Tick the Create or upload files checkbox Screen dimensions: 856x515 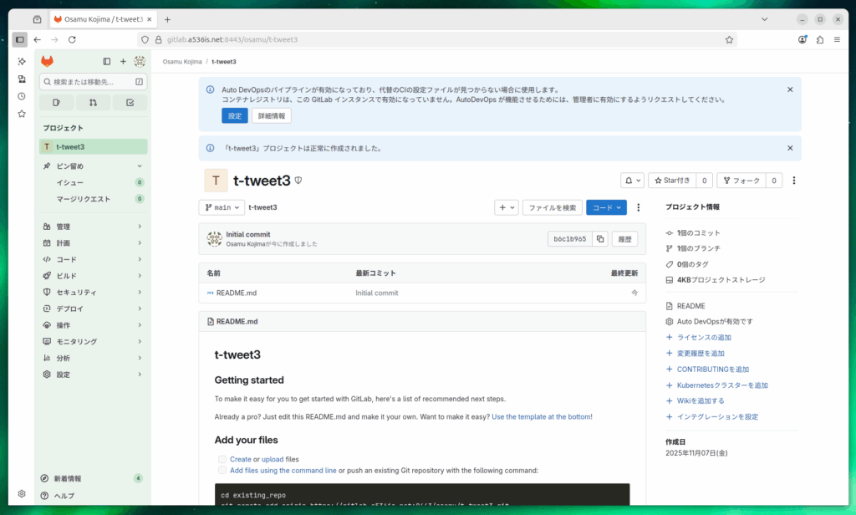222,459
